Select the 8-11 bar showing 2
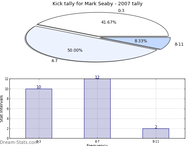This screenshot has height=146, width=195. (156, 133)
